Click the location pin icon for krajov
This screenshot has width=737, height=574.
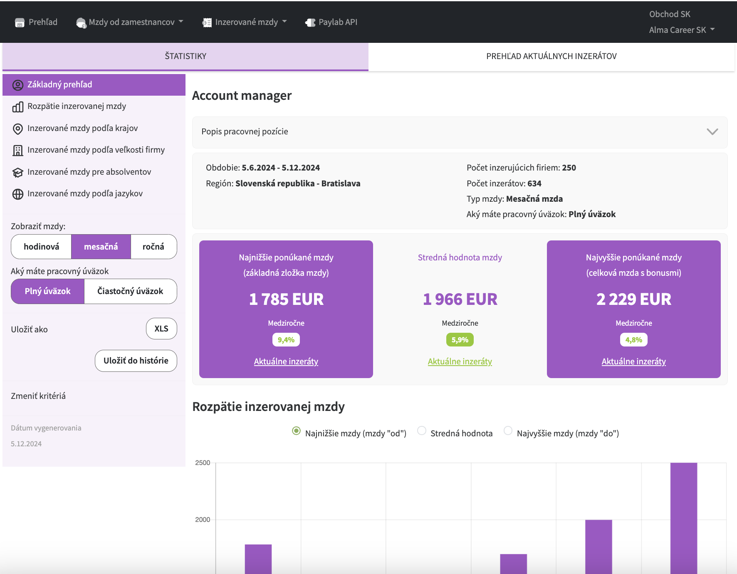click(18, 129)
